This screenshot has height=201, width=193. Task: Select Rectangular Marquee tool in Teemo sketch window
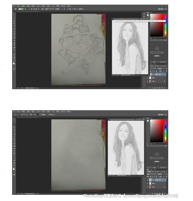(14, 16)
